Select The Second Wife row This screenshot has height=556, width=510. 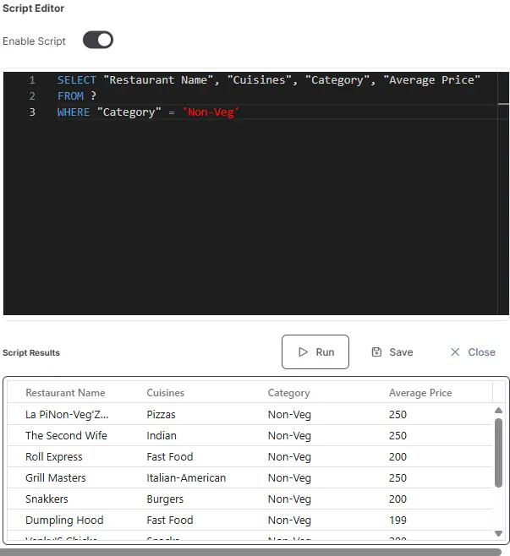tap(66, 436)
